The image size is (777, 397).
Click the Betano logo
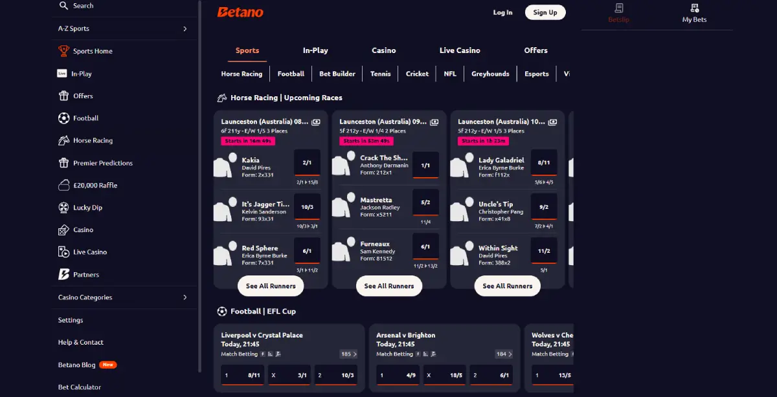pyautogui.click(x=240, y=12)
